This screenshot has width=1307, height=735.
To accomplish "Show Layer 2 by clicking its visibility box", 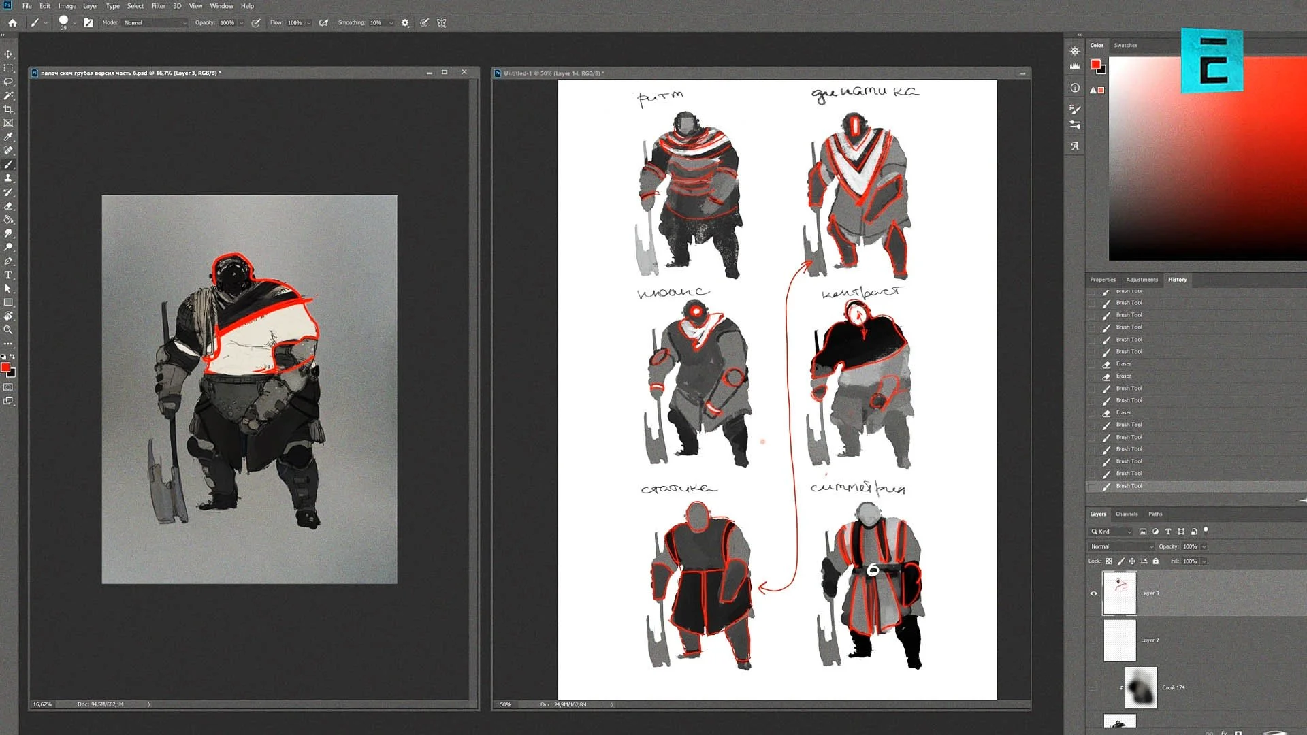I will coord(1094,640).
